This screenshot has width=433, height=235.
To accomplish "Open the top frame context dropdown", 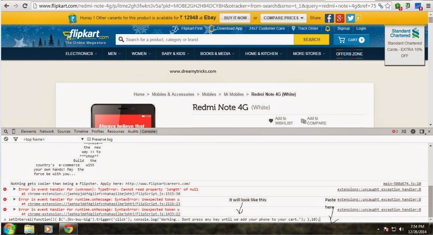I will coord(54,139).
